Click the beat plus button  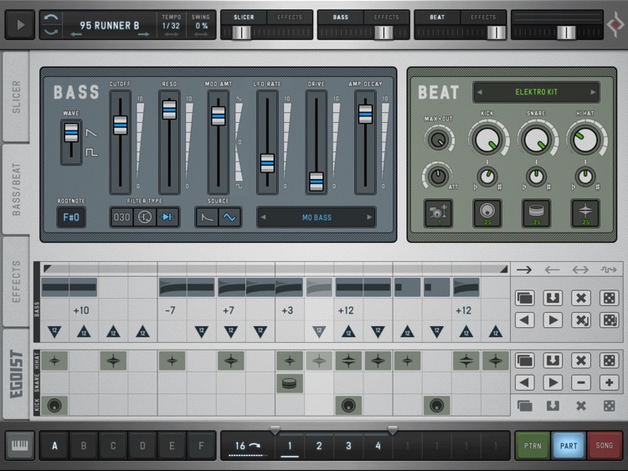click(x=610, y=382)
